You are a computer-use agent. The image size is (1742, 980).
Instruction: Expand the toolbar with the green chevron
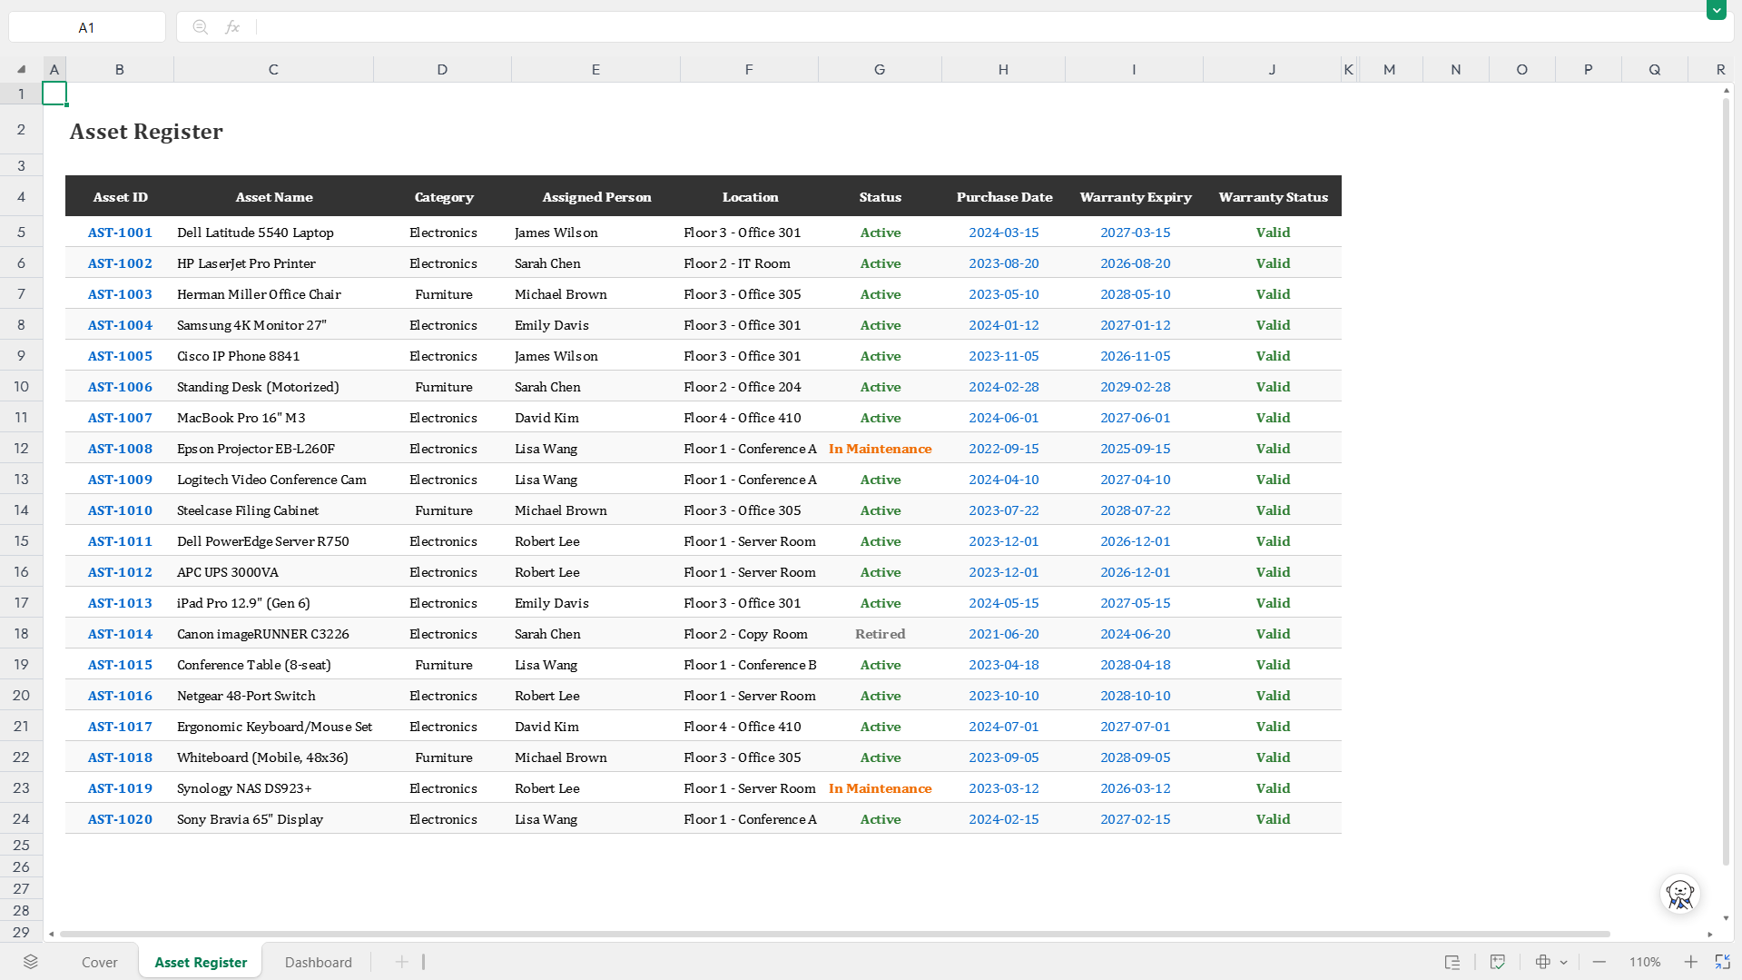pyautogui.click(x=1716, y=10)
